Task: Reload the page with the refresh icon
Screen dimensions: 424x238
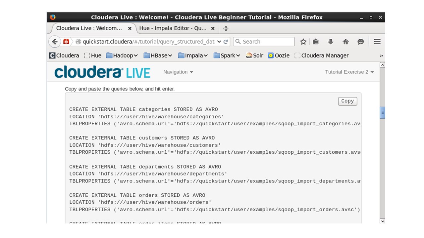Action: 226,42
